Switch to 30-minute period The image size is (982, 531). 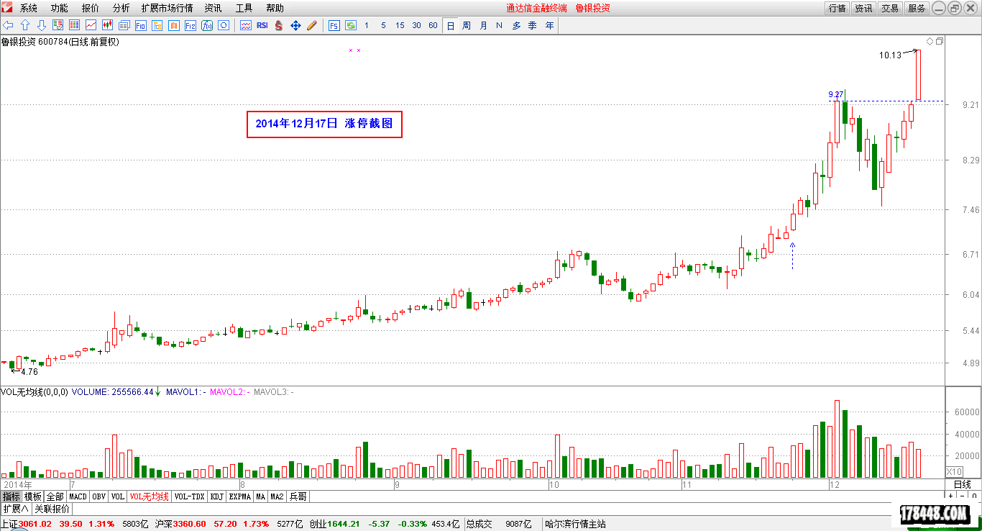(x=416, y=25)
